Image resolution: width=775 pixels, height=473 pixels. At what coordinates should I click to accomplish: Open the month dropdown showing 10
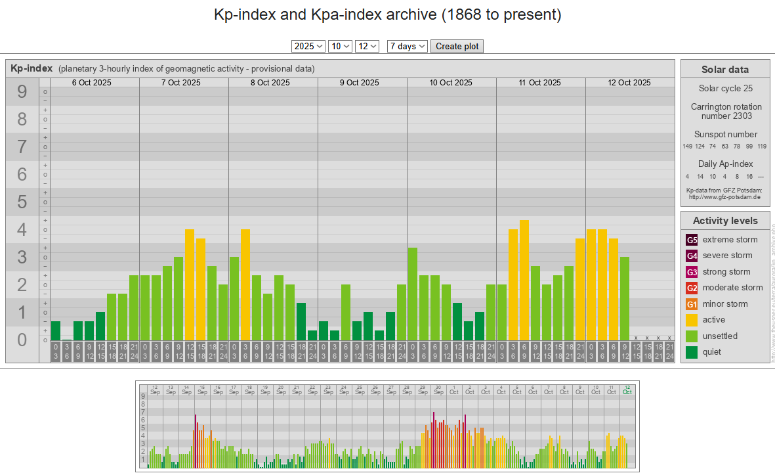tap(340, 46)
